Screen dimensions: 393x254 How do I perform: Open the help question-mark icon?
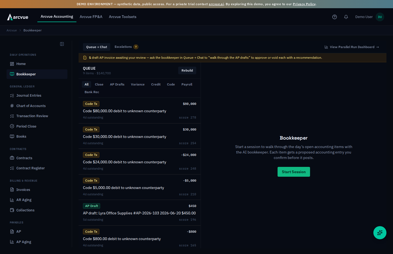[x=335, y=17]
